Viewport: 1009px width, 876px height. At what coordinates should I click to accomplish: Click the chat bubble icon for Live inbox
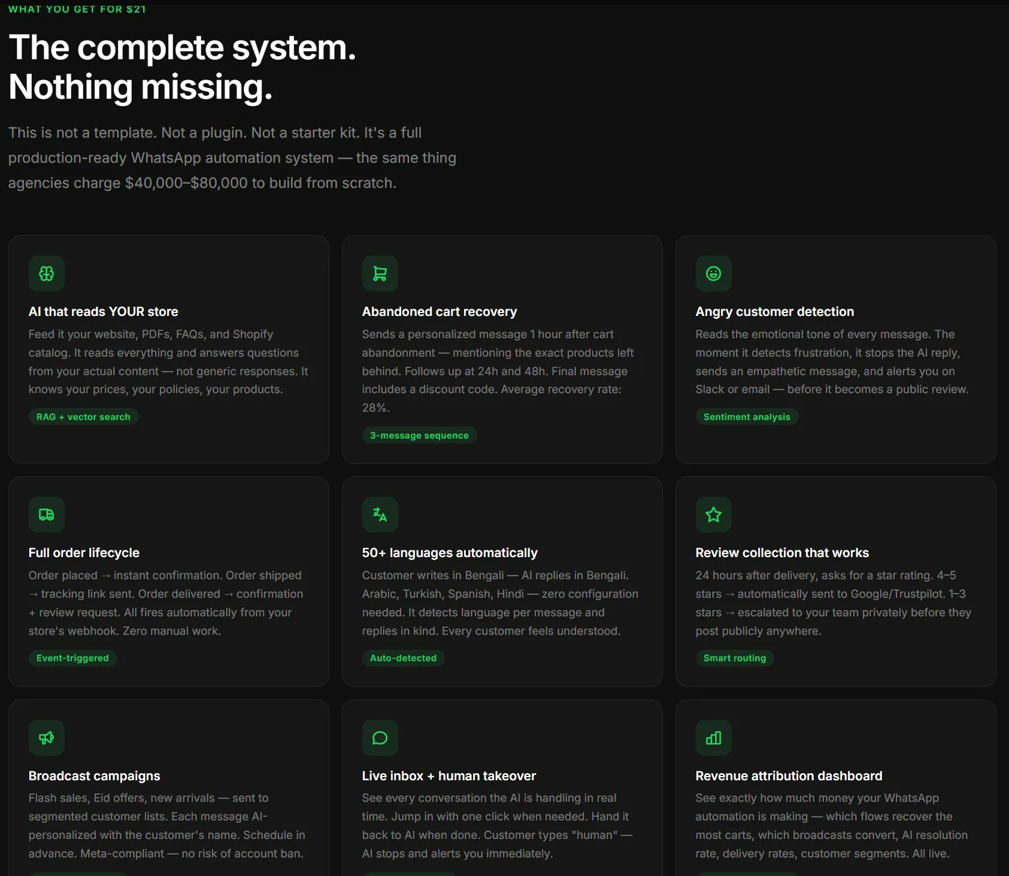point(380,738)
